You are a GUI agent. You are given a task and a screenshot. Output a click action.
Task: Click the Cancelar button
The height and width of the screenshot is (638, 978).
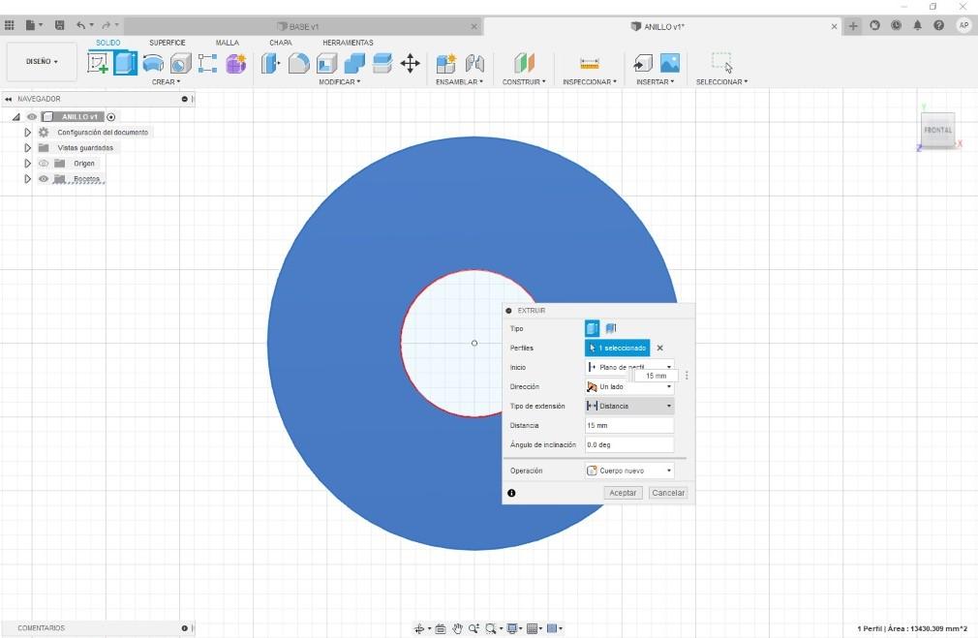click(668, 493)
